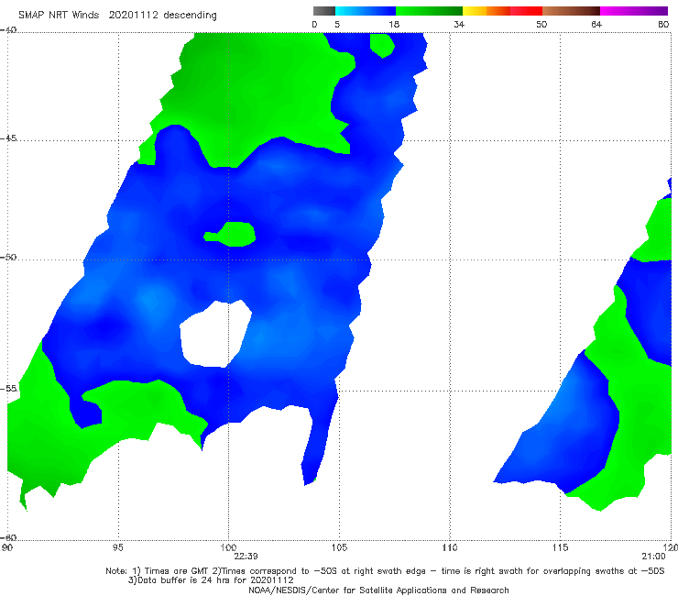Click the small green patch at top near 107E
678x596 pixels.
click(x=382, y=45)
